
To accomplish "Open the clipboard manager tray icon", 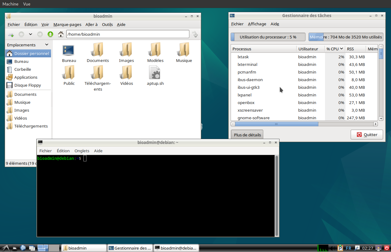I will pyautogui.click(x=340, y=248).
